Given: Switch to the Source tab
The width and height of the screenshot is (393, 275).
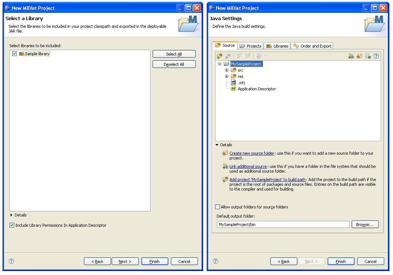Looking at the screenshot, I should coord(225,45).
